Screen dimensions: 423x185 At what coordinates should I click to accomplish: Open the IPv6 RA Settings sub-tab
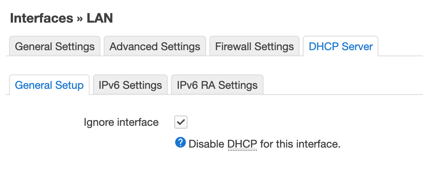coord(217,85)
